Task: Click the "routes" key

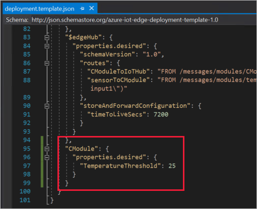Action: click(x=94, y=63)
